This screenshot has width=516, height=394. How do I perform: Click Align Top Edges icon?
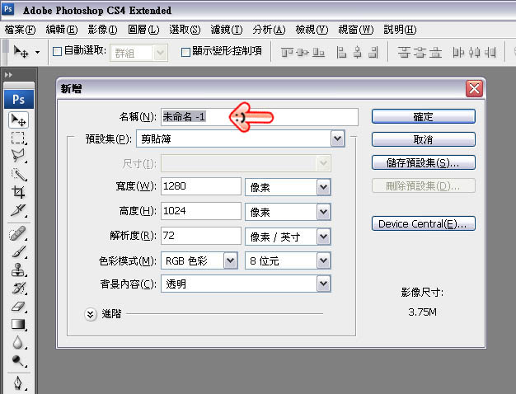(287, 52)
